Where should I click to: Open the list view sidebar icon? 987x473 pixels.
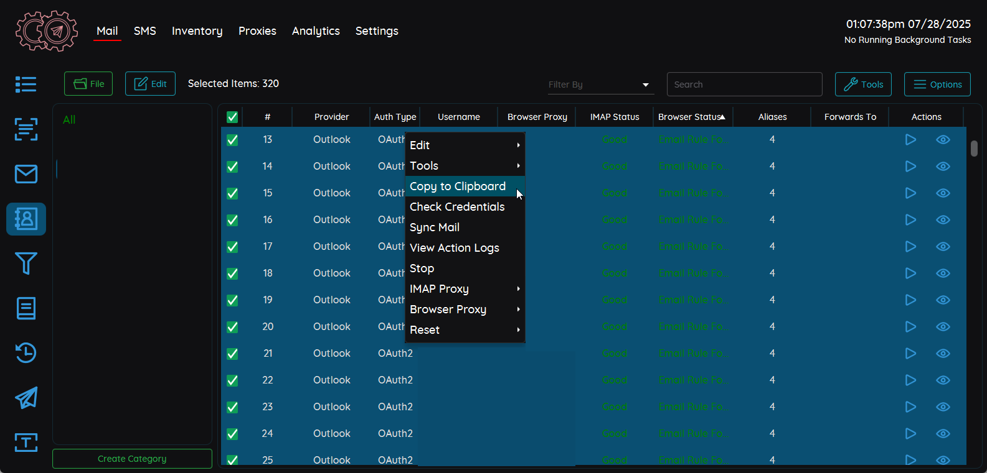click(x=26, y=84)
